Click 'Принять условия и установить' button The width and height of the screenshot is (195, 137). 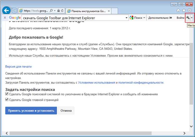pyautogui.click(x=31, y=110)
